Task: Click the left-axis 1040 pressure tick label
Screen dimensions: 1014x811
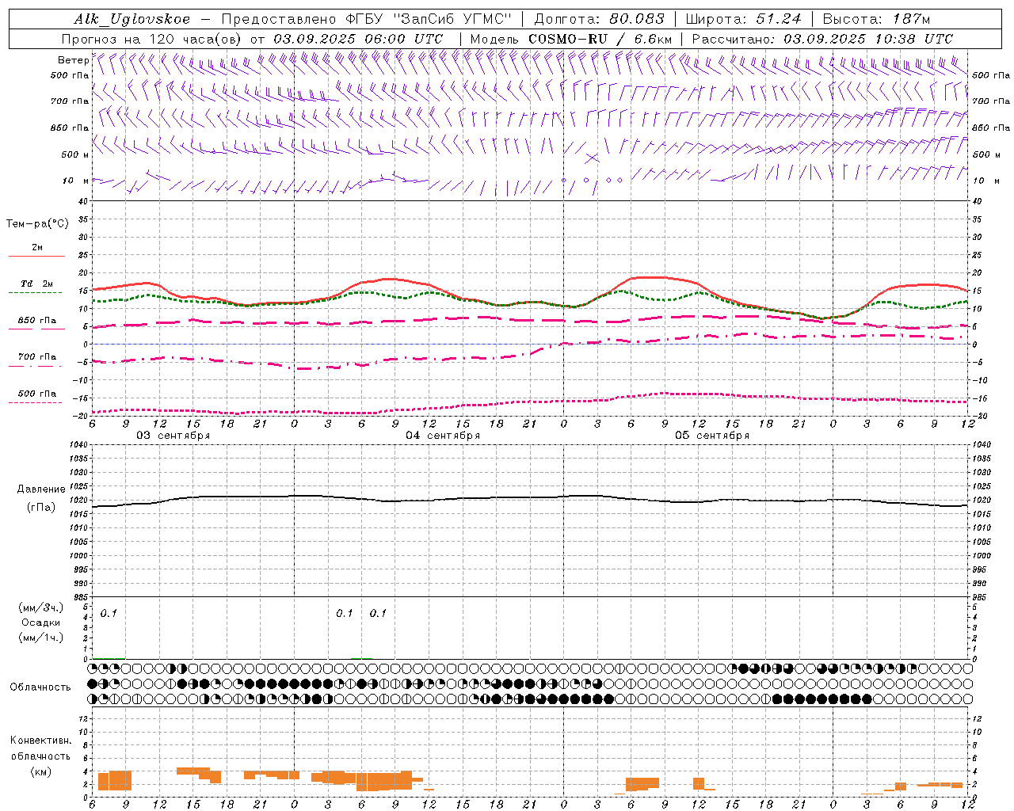Action: pyautogui.click(x=78, y=445)
